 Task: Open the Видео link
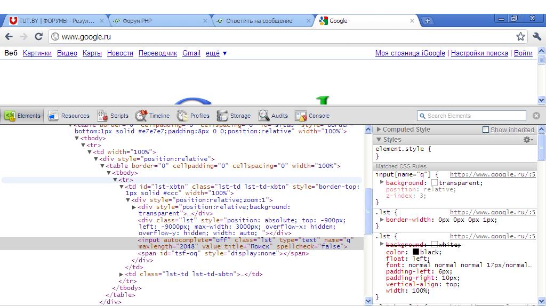(67, 53)
